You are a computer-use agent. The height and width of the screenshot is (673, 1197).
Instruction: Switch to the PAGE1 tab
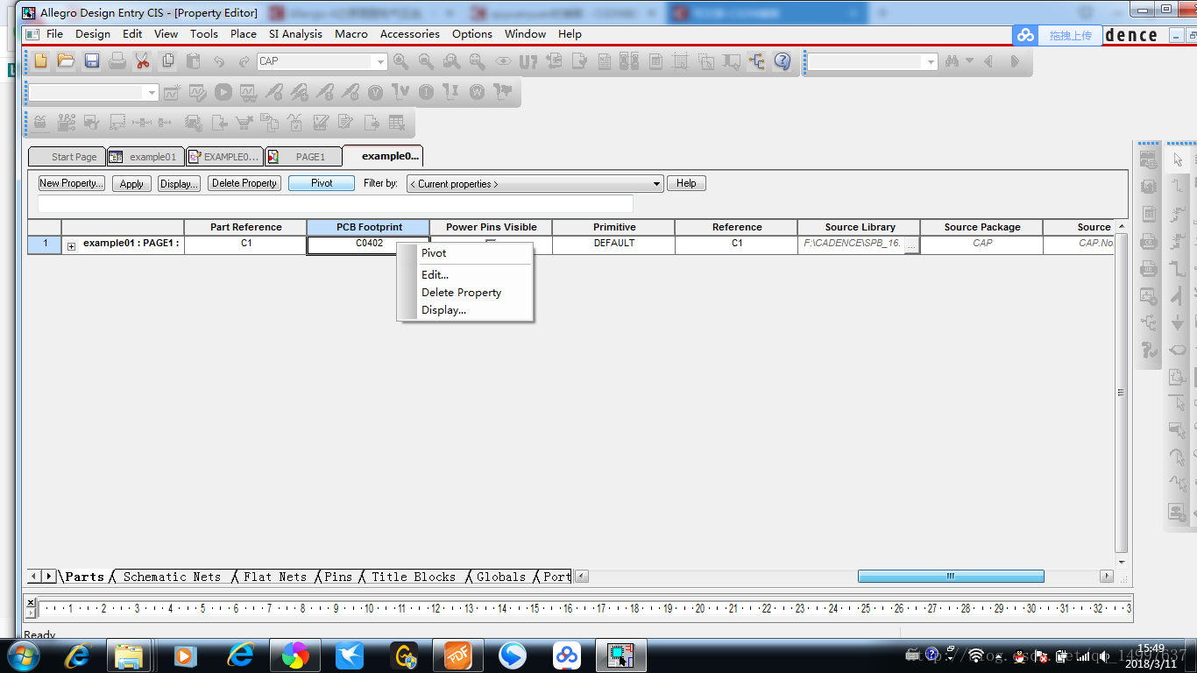click(303, 157)
